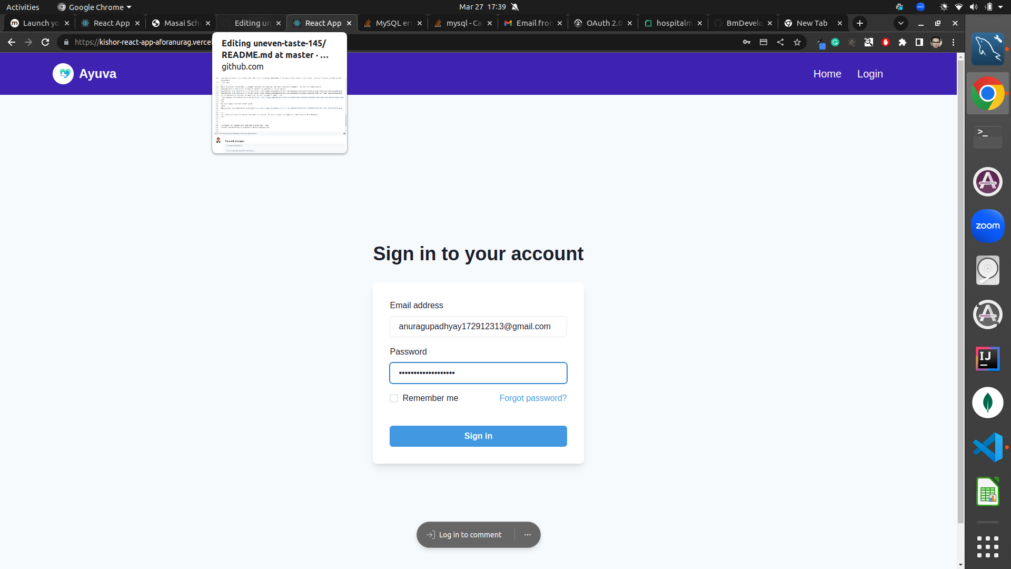Open the Grammarly extension
The image size is (1011, 569).
pyautogui.click(x=835, y=42)
